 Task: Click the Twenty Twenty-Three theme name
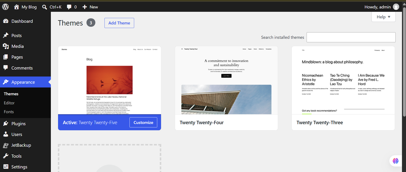click(x=320, y=123)
